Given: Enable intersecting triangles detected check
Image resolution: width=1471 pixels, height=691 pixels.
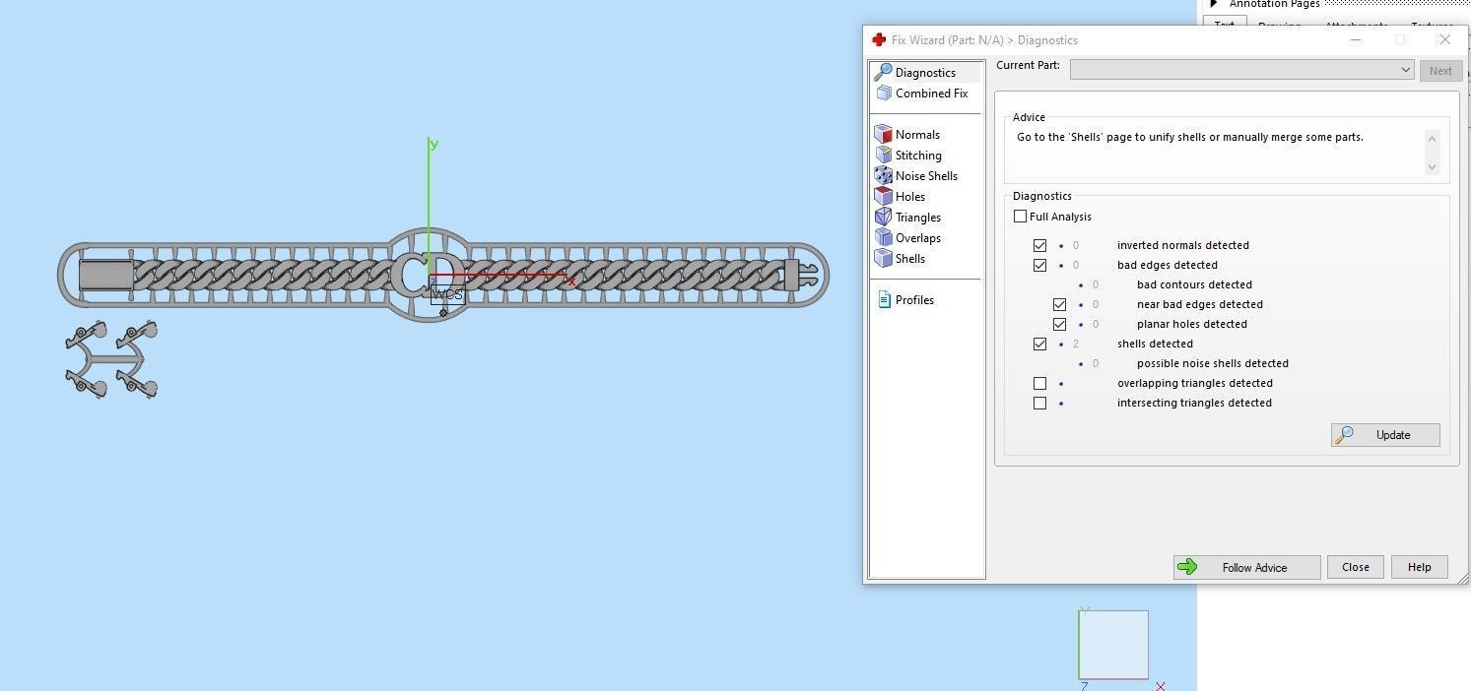Looking at the screenshot, I should coord(1039,403).
